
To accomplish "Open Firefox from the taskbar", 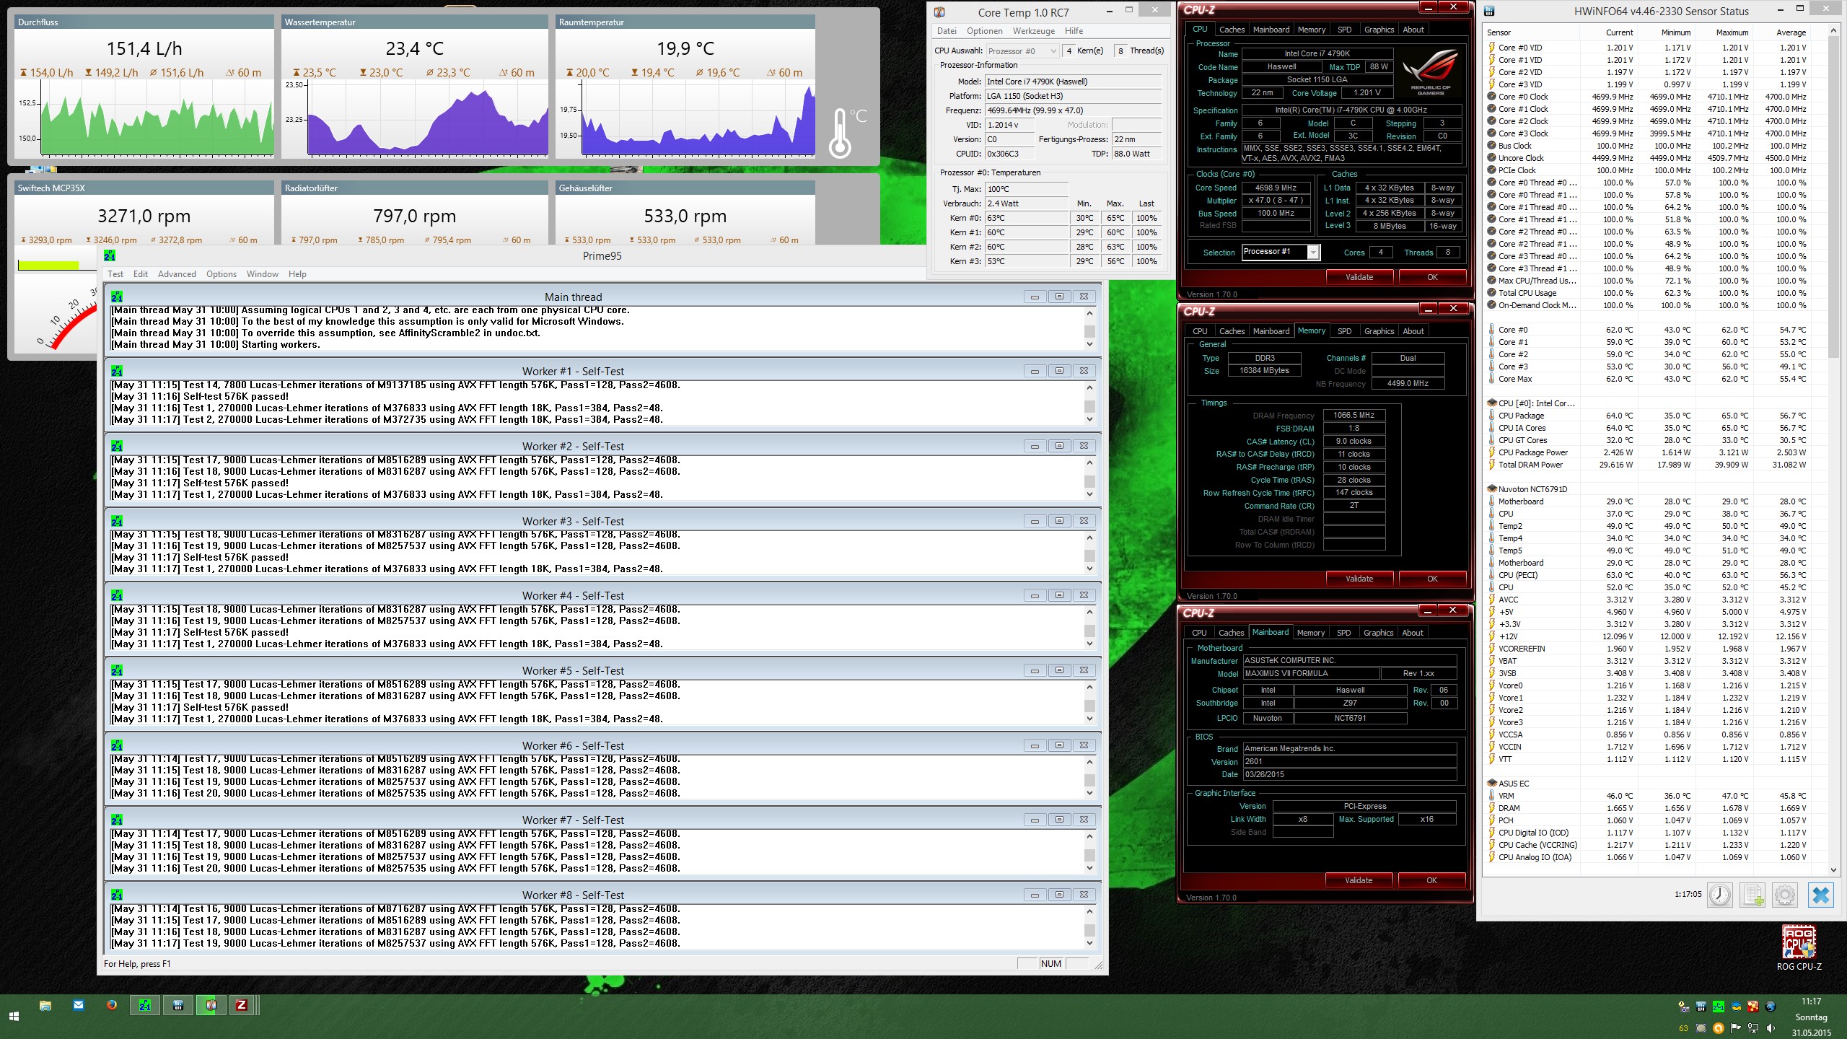I will pyautogui.click(x=112, y=1004).
